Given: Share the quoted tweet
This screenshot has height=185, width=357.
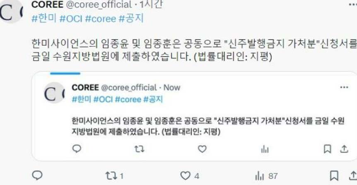Looking at the screenshot, I should 344,149.
